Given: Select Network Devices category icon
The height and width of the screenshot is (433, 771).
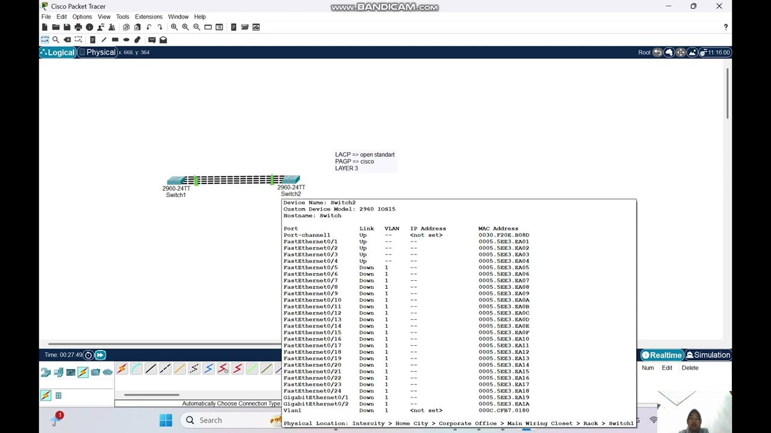Looking at the screenshot, I should (x=46, y=372).
